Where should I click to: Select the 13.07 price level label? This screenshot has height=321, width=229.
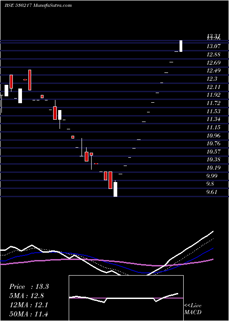pyautogui.click(x=213, y=46)
